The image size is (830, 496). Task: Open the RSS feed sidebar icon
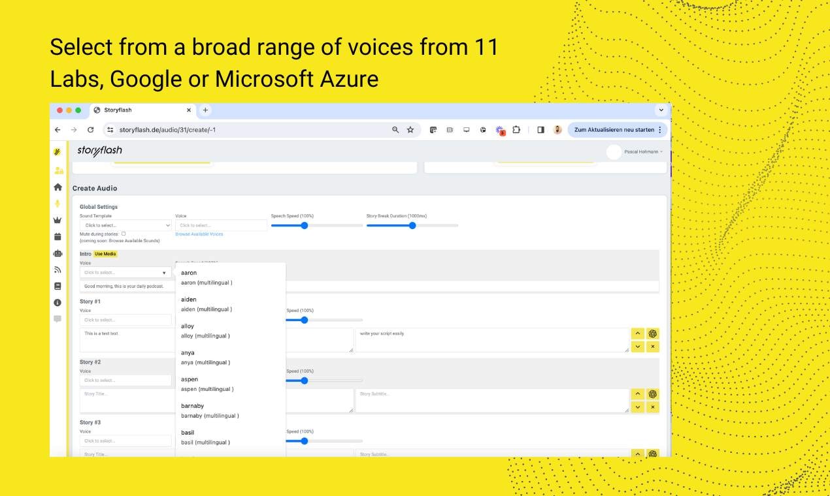coord(58,270)
